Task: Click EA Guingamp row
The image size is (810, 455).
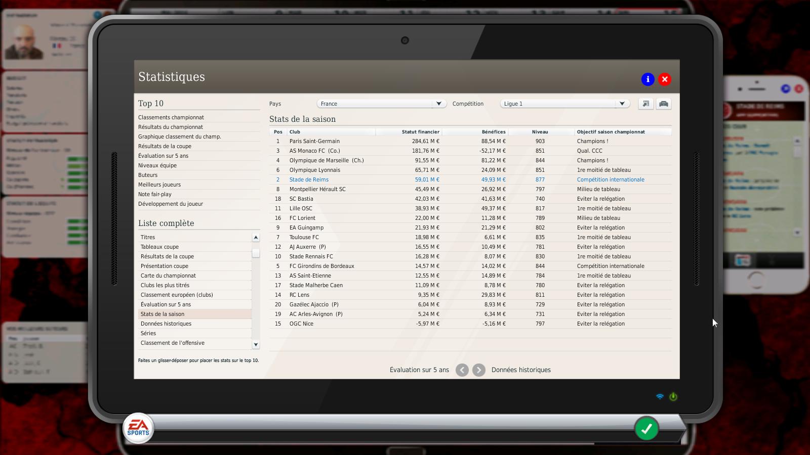Action: click(470, 227)
